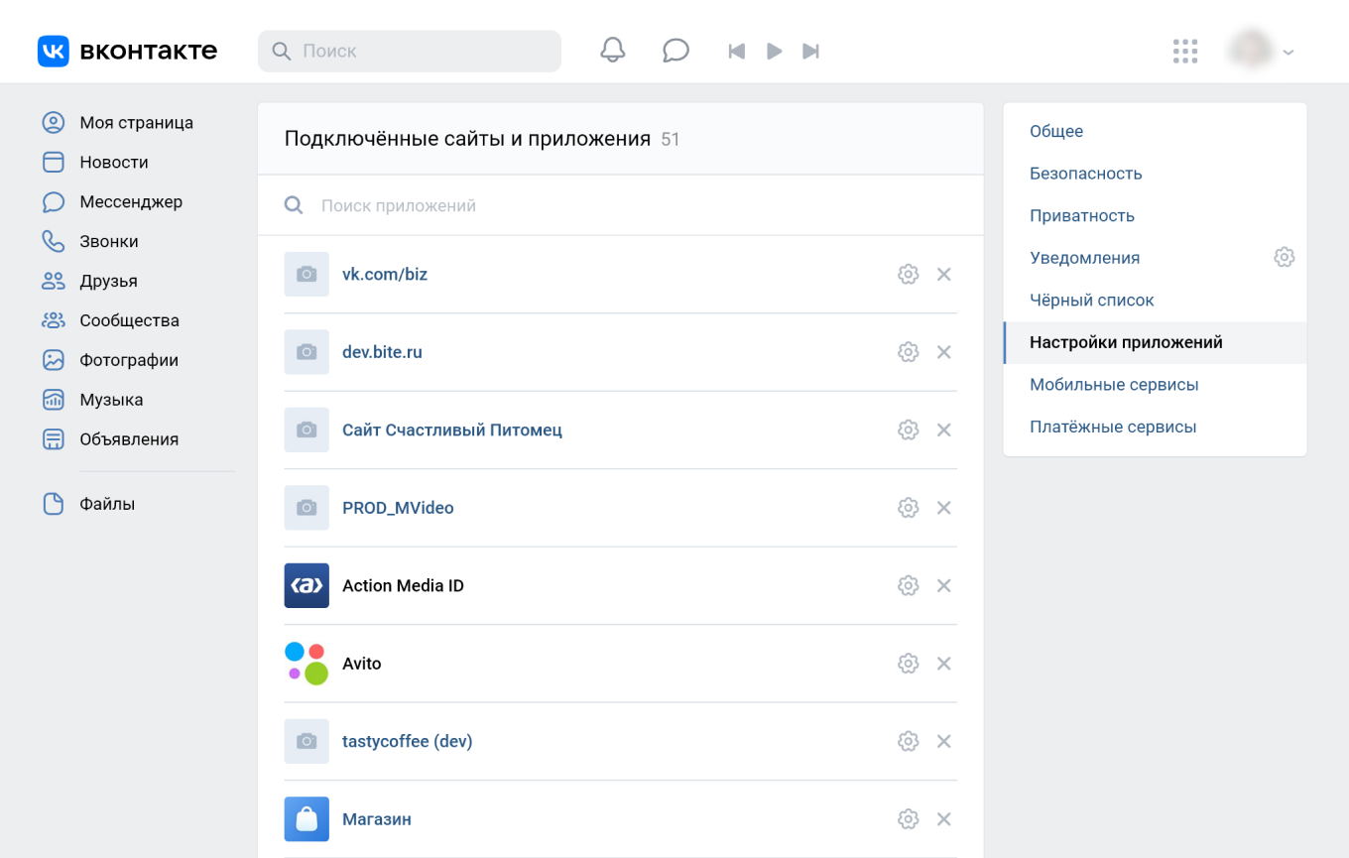Click the VKontakte logo
This screenshot has height=858, width=1349.
(127, 51)
